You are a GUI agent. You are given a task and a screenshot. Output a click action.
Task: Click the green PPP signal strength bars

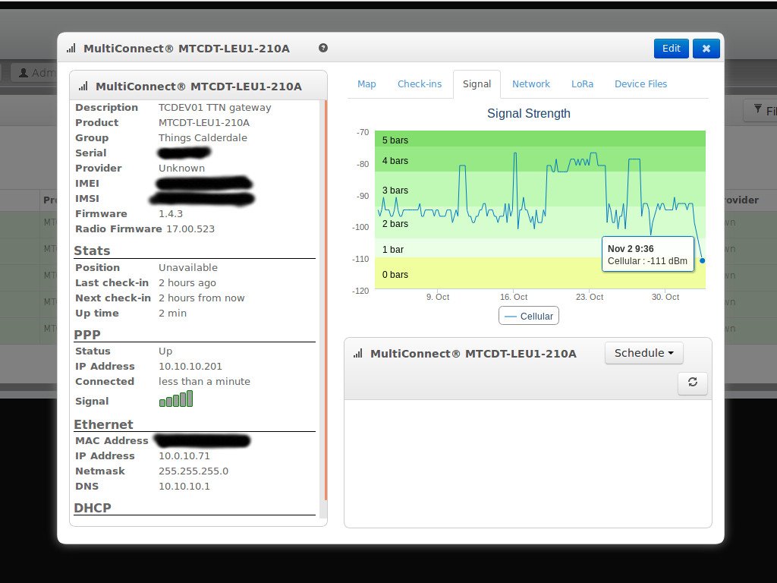click(x=176, y=399)
